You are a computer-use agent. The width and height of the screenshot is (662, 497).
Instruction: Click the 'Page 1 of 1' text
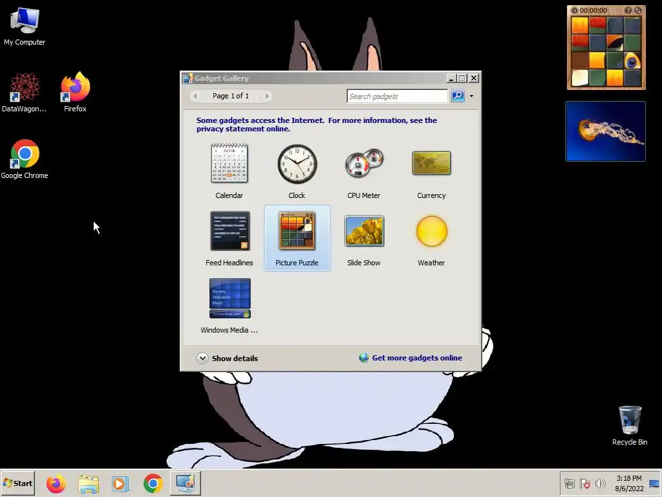(231, 96)
